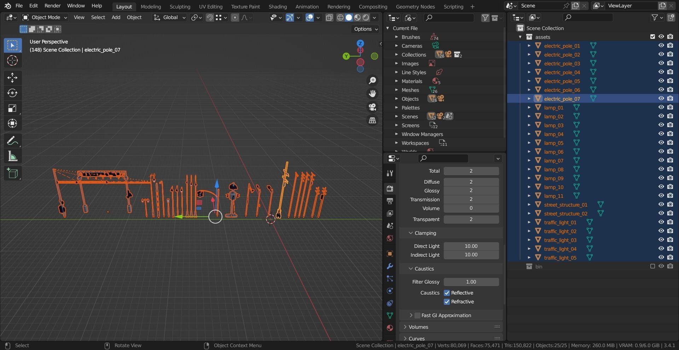The image size is (679, 350).
Task: Open the Object Data properties tab
Action: (x=390, y=315)
